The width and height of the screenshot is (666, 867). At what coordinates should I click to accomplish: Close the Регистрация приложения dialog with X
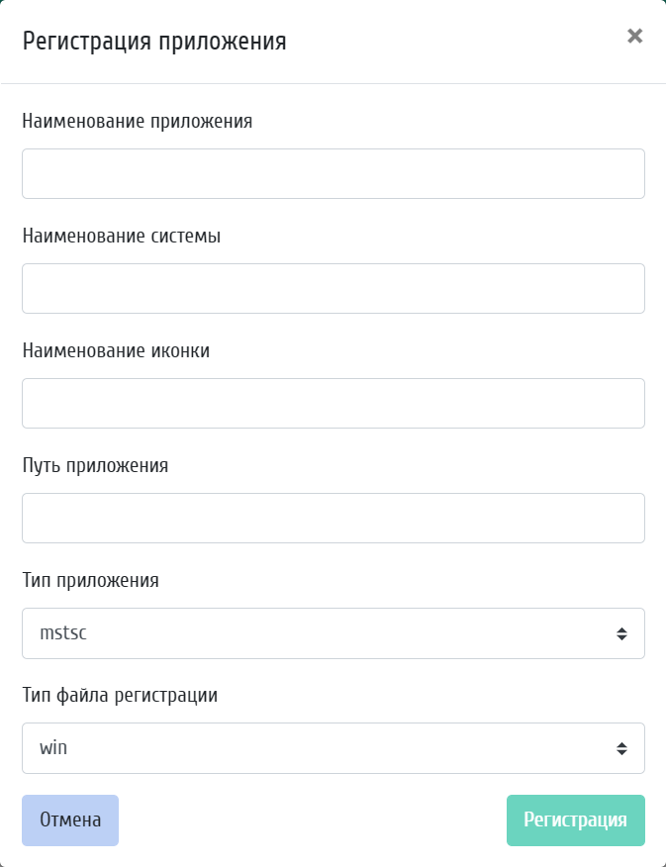click(634, 37)
